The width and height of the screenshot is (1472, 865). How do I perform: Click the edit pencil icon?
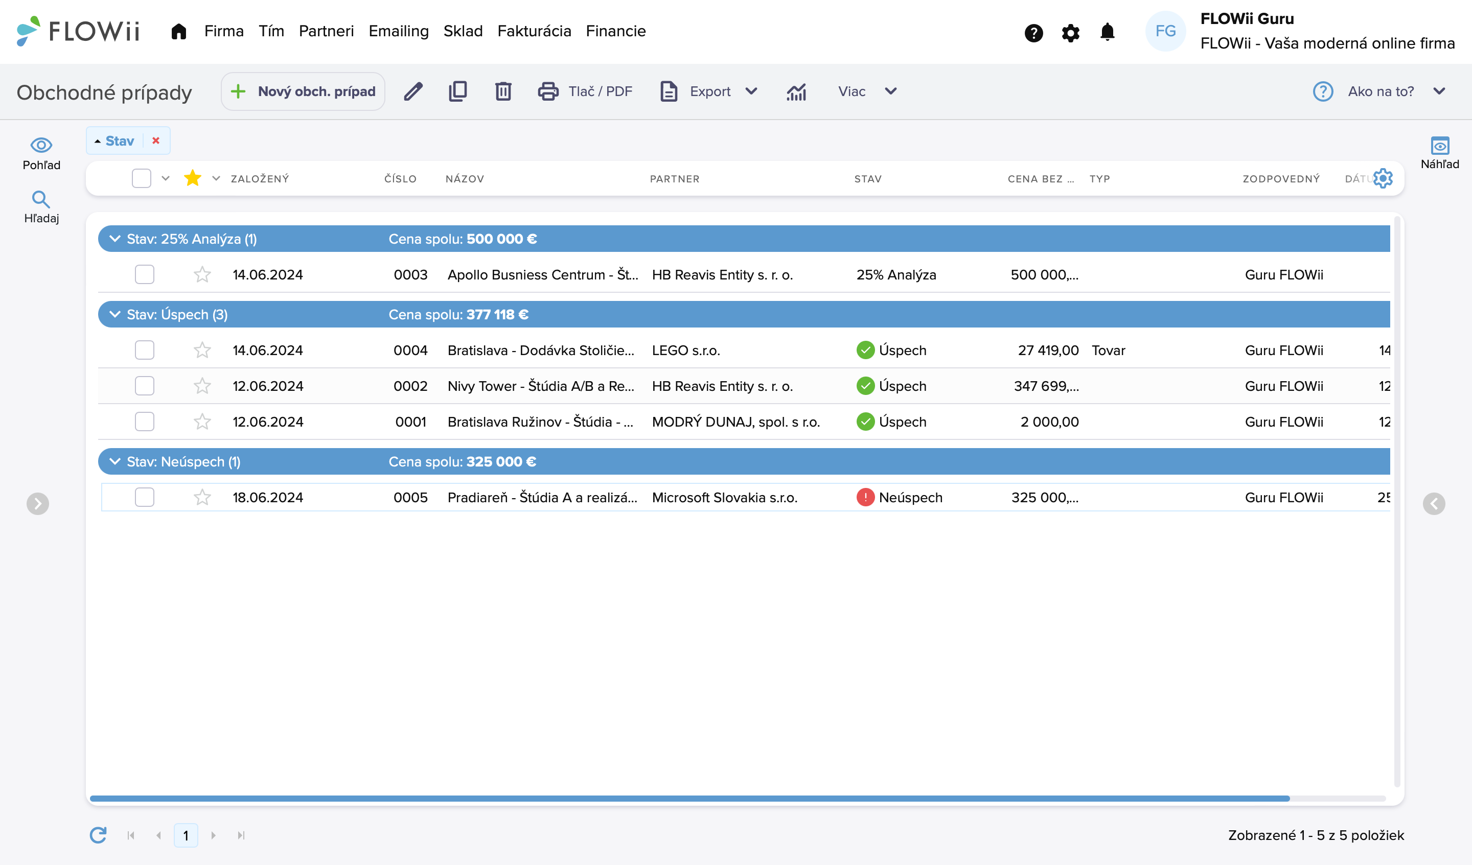[x=413, y=91]
